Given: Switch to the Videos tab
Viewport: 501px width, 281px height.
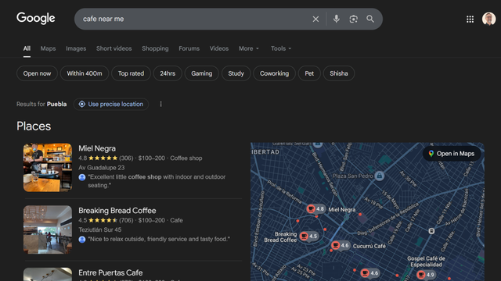Looking at the screenshot, I should 219,48.
